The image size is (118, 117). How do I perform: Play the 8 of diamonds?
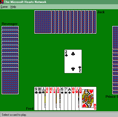(47, 99)
